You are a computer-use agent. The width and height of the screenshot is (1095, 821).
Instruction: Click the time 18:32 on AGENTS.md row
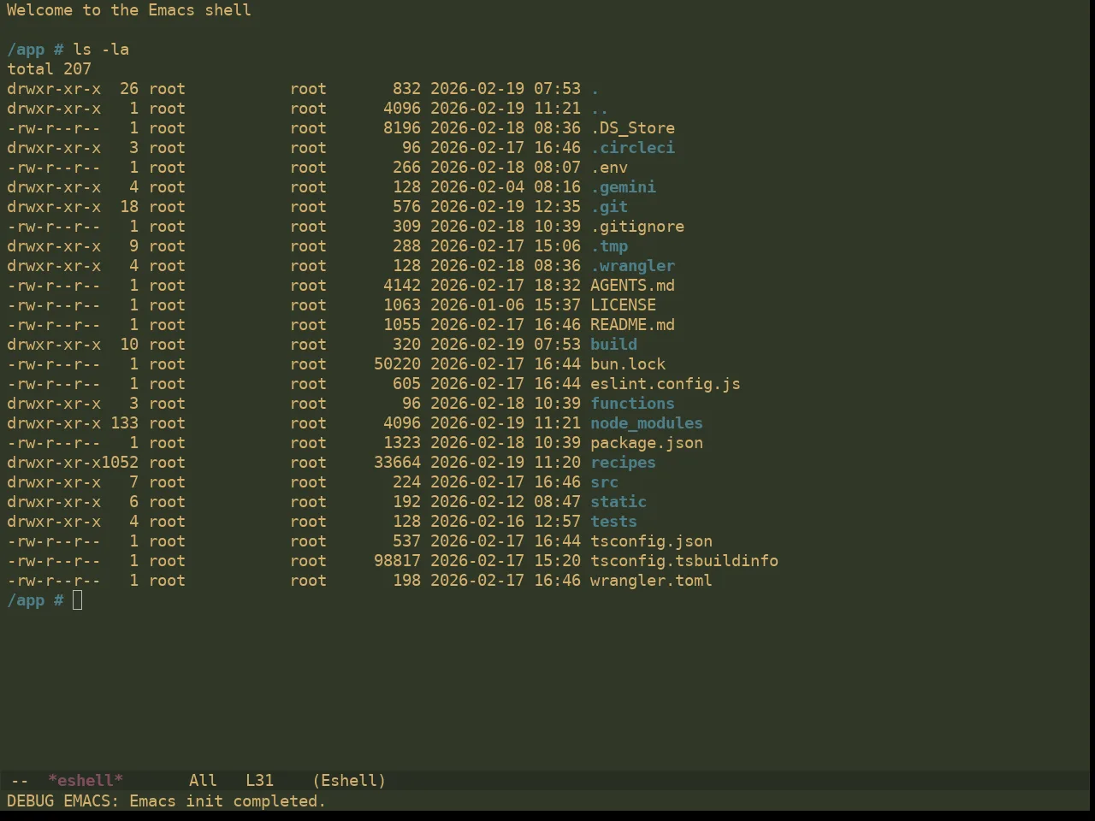point(557,286)
